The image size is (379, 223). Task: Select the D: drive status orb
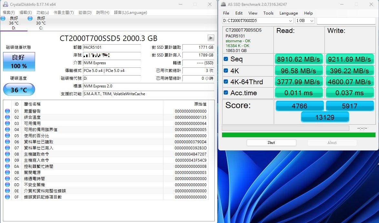3,18
